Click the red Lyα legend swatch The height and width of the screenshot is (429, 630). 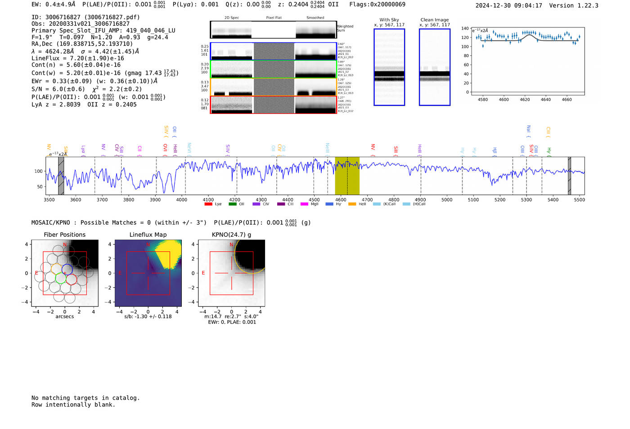[208, 204]
